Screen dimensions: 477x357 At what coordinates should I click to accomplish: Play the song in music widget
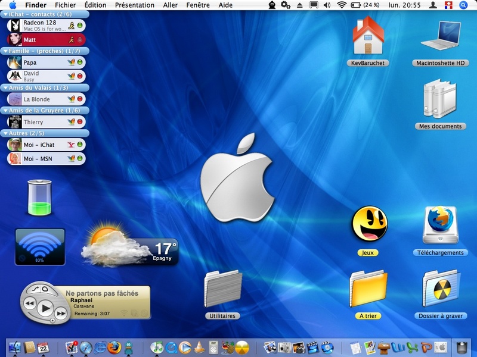pyautogui.click(x=46, y=308)
